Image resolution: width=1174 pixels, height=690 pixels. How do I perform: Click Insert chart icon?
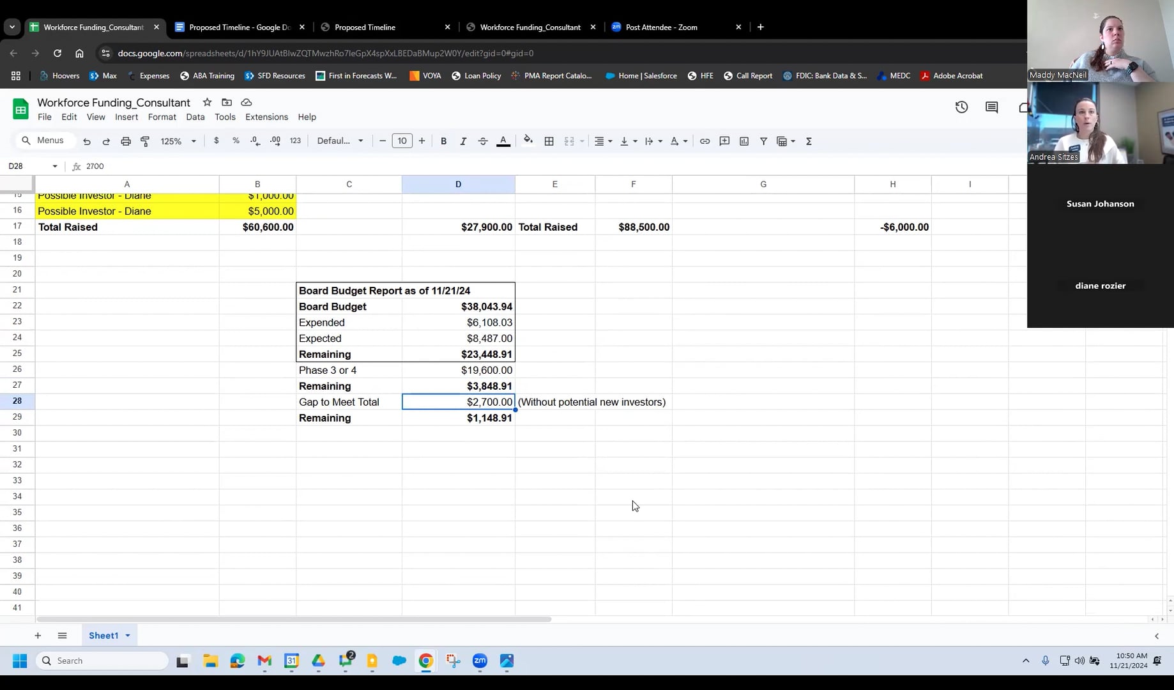click(x=744, y=141)
